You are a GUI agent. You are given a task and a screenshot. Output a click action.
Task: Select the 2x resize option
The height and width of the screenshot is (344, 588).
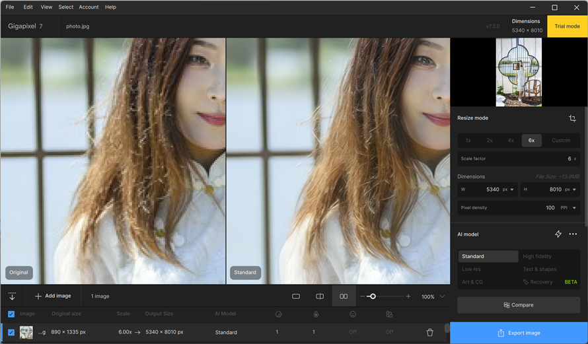490,141
